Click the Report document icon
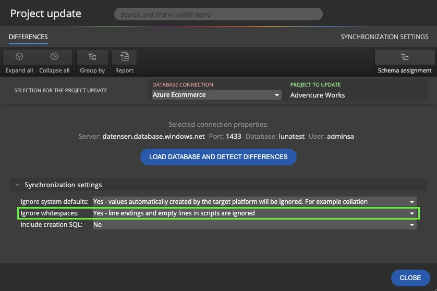Viewport: 437px width, 291px height. 124,56
